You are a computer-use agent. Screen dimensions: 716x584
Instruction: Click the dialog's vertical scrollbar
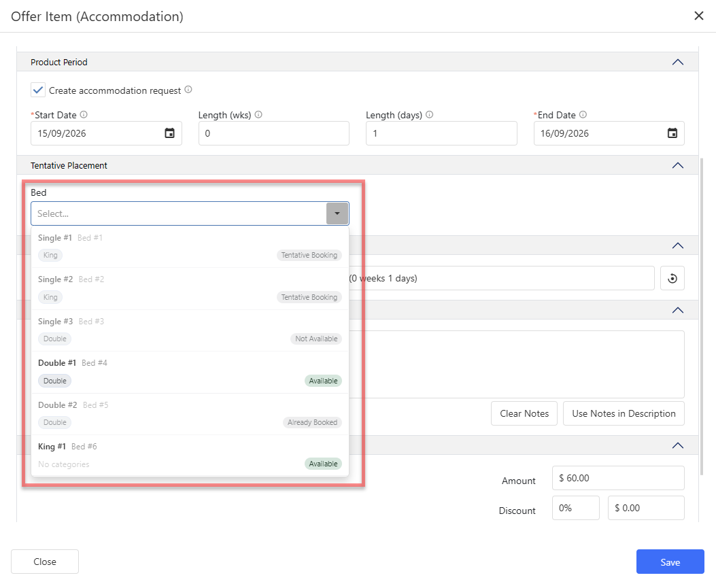(x=702, y=316)
